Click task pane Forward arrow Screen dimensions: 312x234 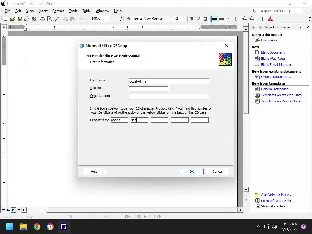coord(260,27)
